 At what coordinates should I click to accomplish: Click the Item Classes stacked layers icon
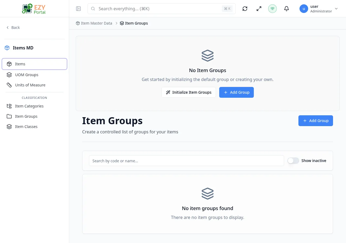pyautogui.click(x=9, y=126)
